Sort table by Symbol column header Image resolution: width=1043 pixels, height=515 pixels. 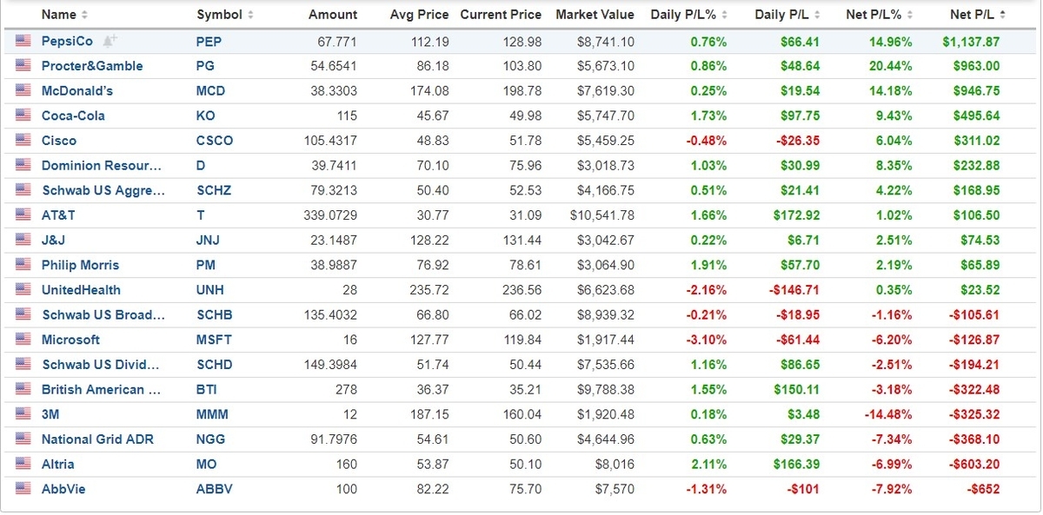225,15
